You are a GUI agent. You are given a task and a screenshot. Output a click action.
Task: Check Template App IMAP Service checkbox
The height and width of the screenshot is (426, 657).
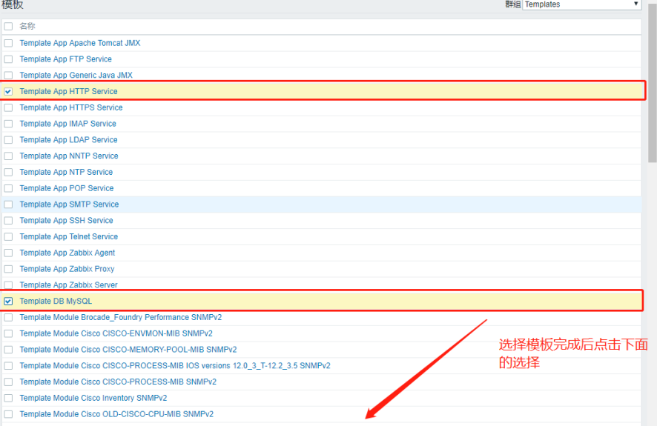(x=8, y=124)
